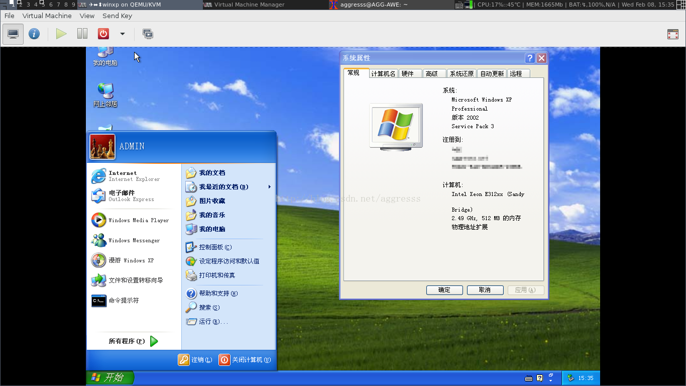This screenshot has width=686, height=386.
Task: Show the graphical console view icon
Action: coord(13,34)
